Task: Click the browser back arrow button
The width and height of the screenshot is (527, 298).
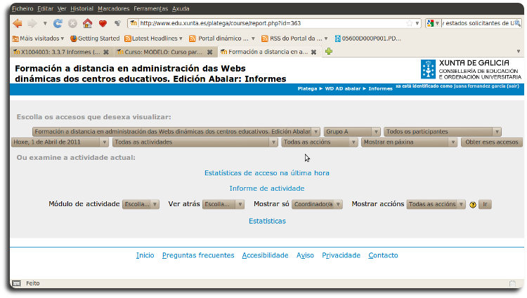Action: click(18, 23)
